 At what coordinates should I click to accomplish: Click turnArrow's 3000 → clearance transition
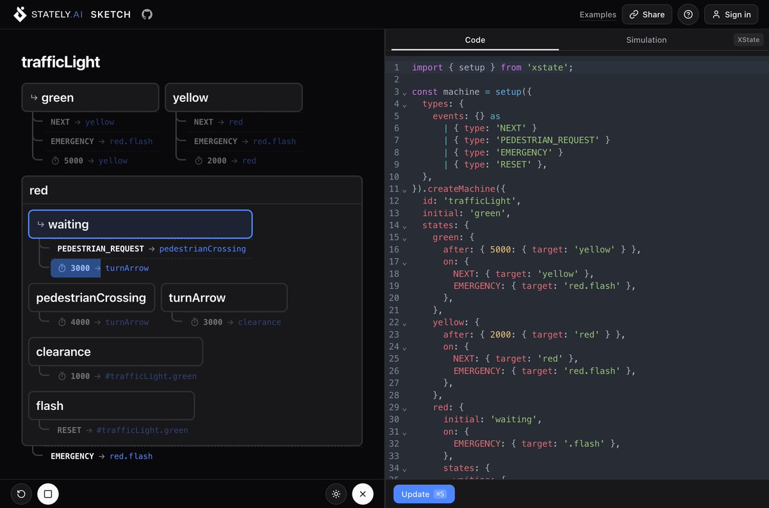coord(236,322)
